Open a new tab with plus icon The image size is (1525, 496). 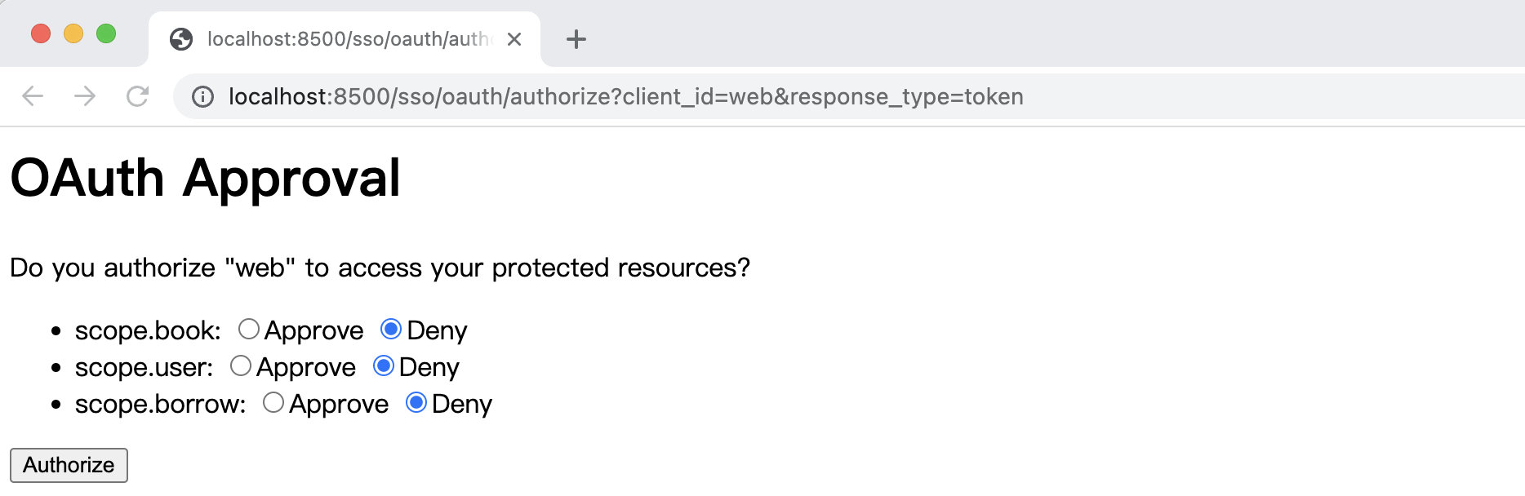[x=576, y=39]
